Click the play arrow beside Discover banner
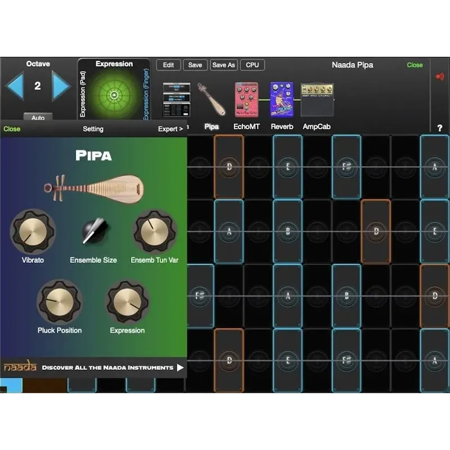 click(x=180, y=368)
